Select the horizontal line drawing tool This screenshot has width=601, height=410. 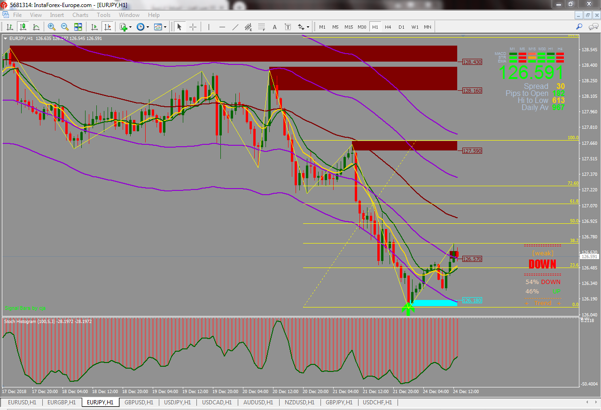(x=222, y=27)
